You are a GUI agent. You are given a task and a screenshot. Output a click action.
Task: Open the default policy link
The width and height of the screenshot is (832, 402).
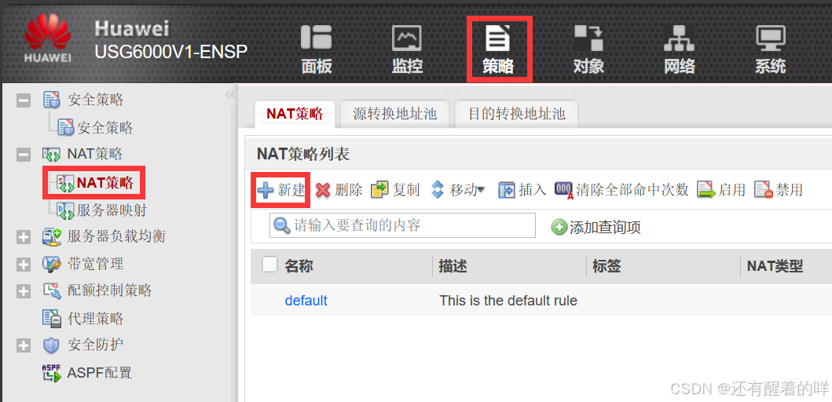(x=306, y=301)
